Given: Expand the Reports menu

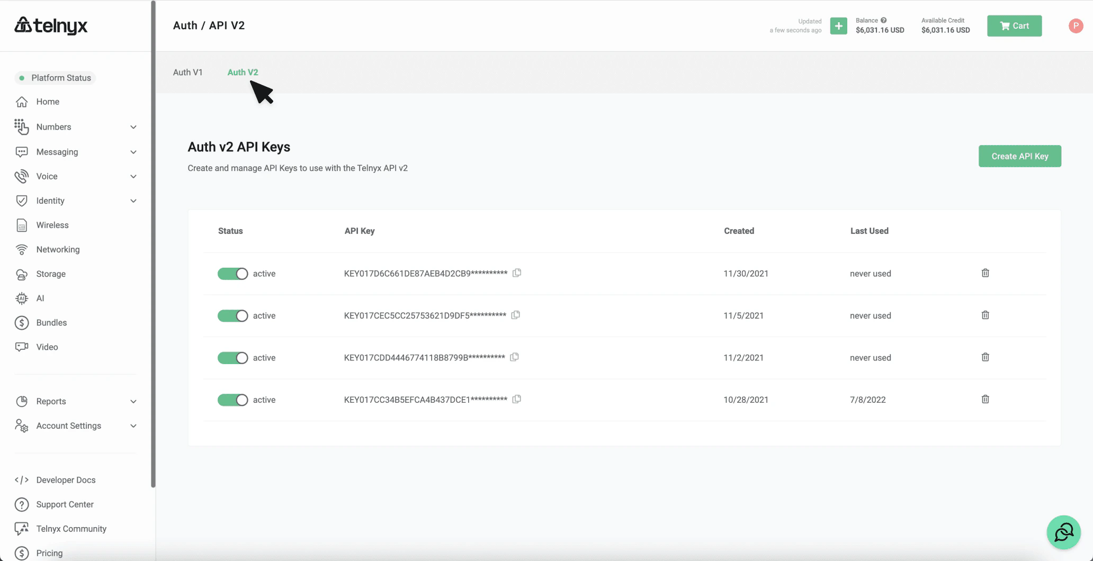Looking at the screenshot, I should 133,401.
